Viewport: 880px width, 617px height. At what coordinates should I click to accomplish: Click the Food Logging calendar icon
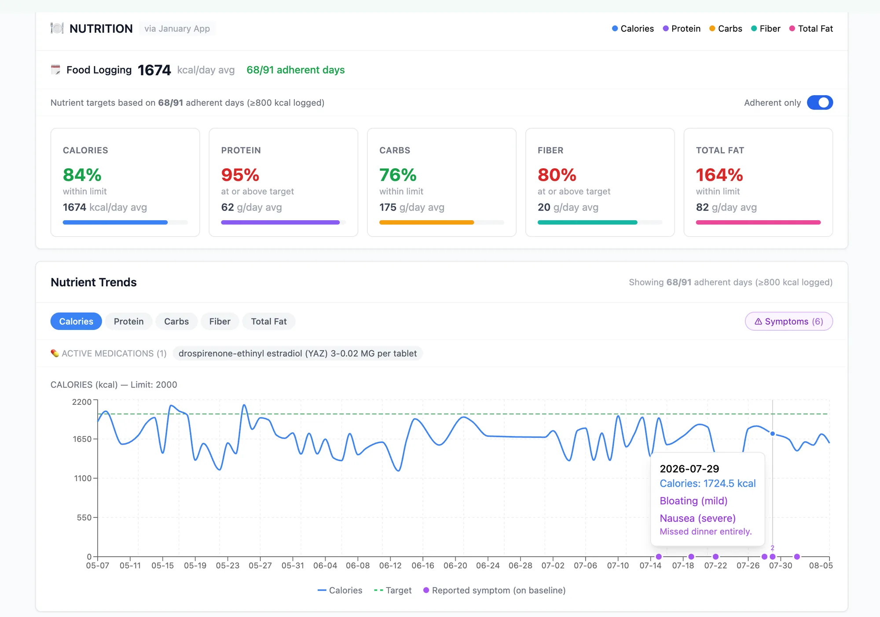click(x=55, y=70)
